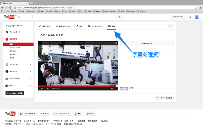203x127 pixels.
Task: Open the user account avatar
Action: (x=197, y=17)
